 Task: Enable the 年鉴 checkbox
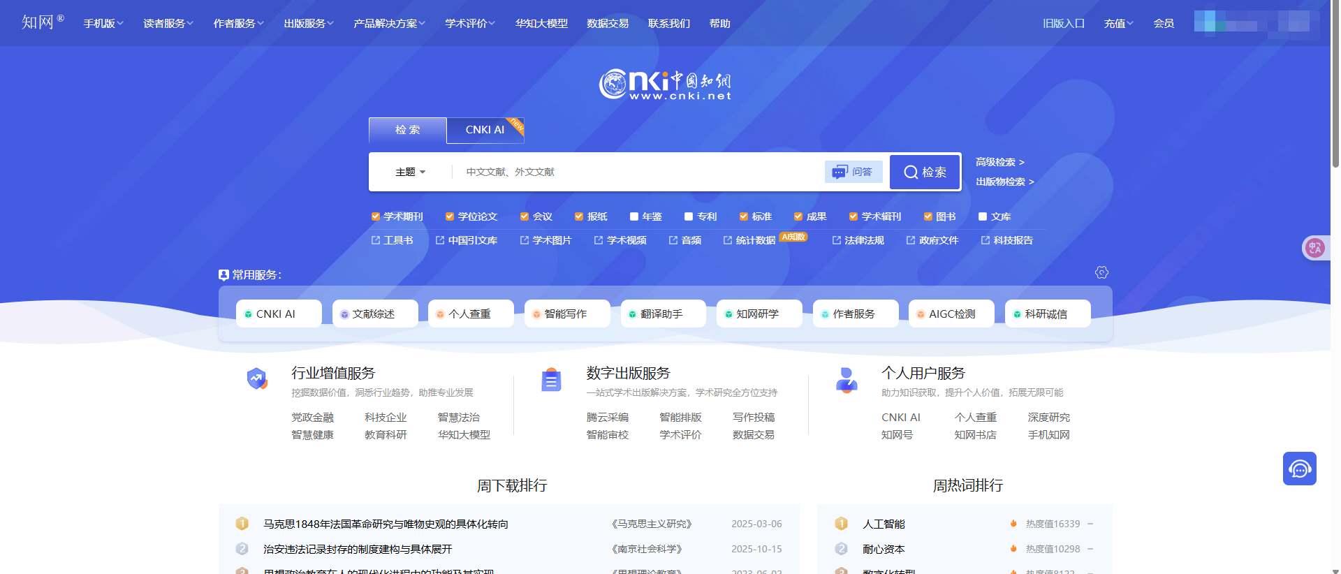point(634,216)
